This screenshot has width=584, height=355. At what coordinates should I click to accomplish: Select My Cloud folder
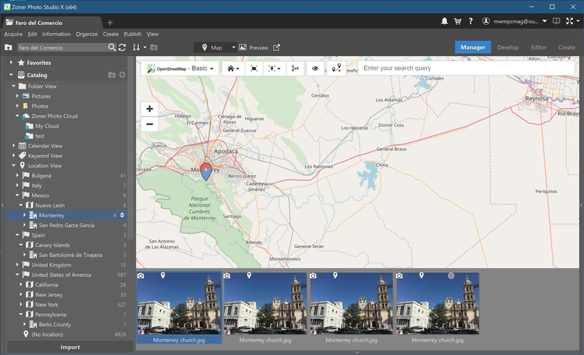[47, 126]
